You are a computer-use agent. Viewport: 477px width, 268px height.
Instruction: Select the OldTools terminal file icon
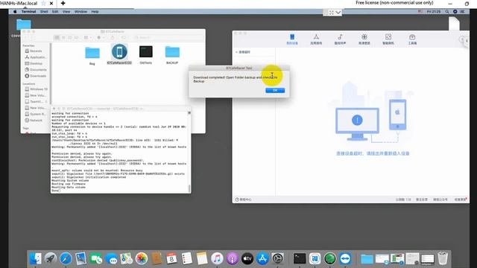coord(146,51)
